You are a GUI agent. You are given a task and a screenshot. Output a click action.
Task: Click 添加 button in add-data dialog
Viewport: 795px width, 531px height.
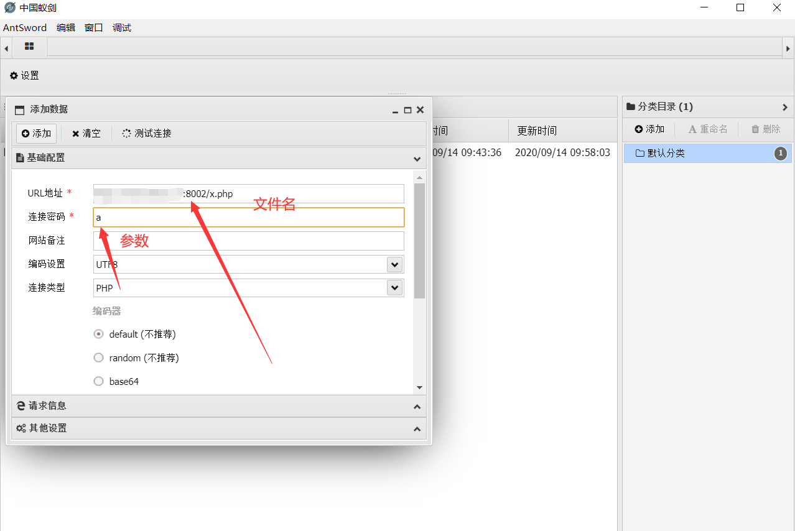tap(36, 133)
